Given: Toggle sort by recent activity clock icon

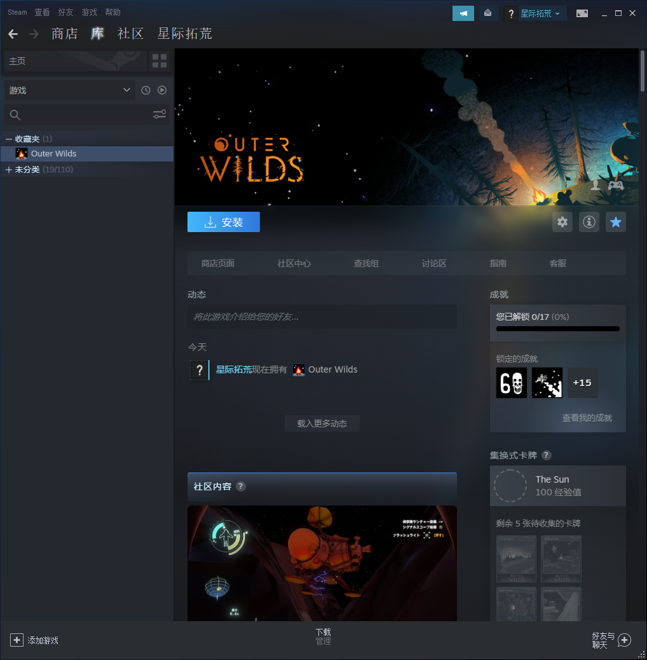Looking at the screenshot, I should 146,90.
